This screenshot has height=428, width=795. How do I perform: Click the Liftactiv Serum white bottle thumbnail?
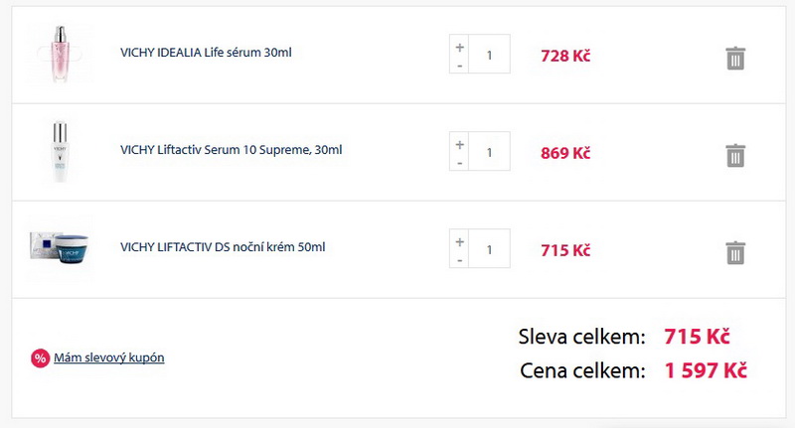(60, 152)
